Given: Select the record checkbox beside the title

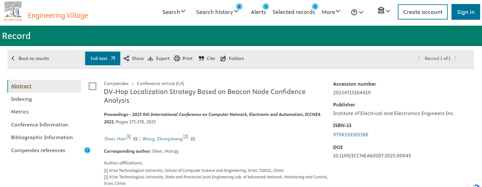Looking at the screenshot, I should (93, 86).
